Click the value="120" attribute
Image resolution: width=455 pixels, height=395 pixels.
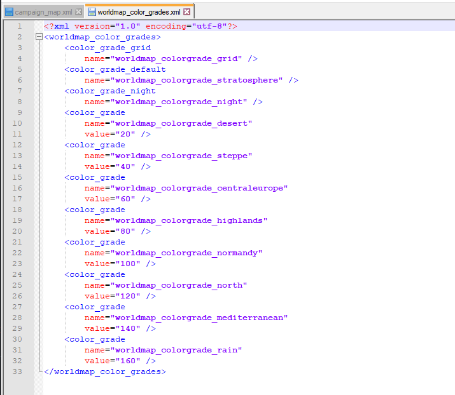(x=112, y=296)
